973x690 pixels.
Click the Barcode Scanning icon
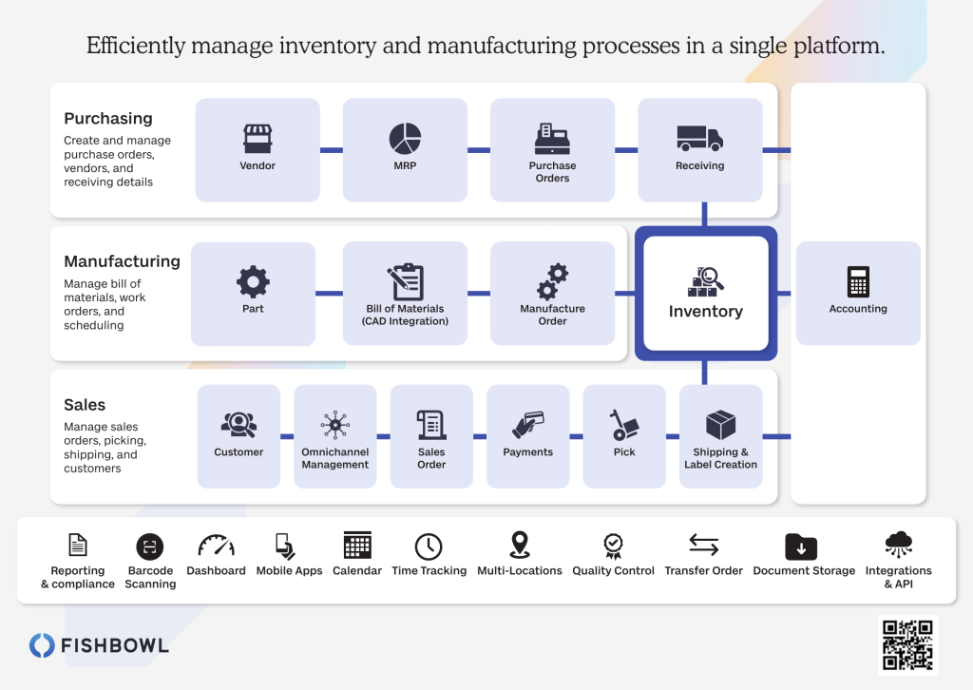pyautogui.click(x=150, y=546)
